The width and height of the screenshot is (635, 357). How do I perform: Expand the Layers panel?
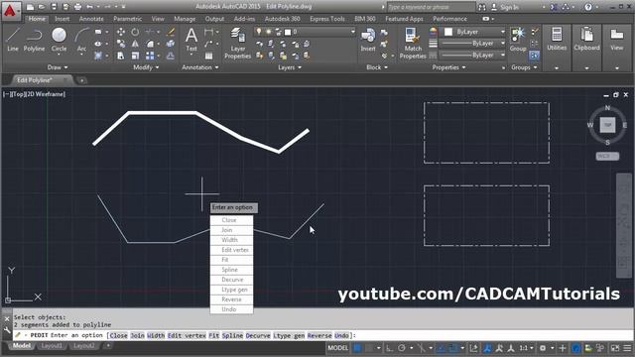[290, 67]
